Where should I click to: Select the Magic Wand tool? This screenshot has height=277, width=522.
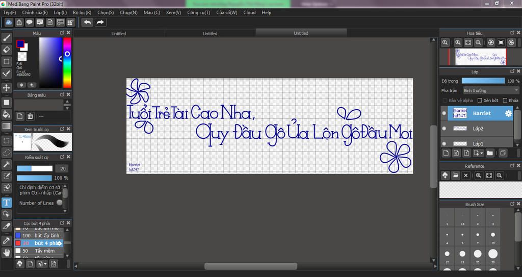point(6,164)
